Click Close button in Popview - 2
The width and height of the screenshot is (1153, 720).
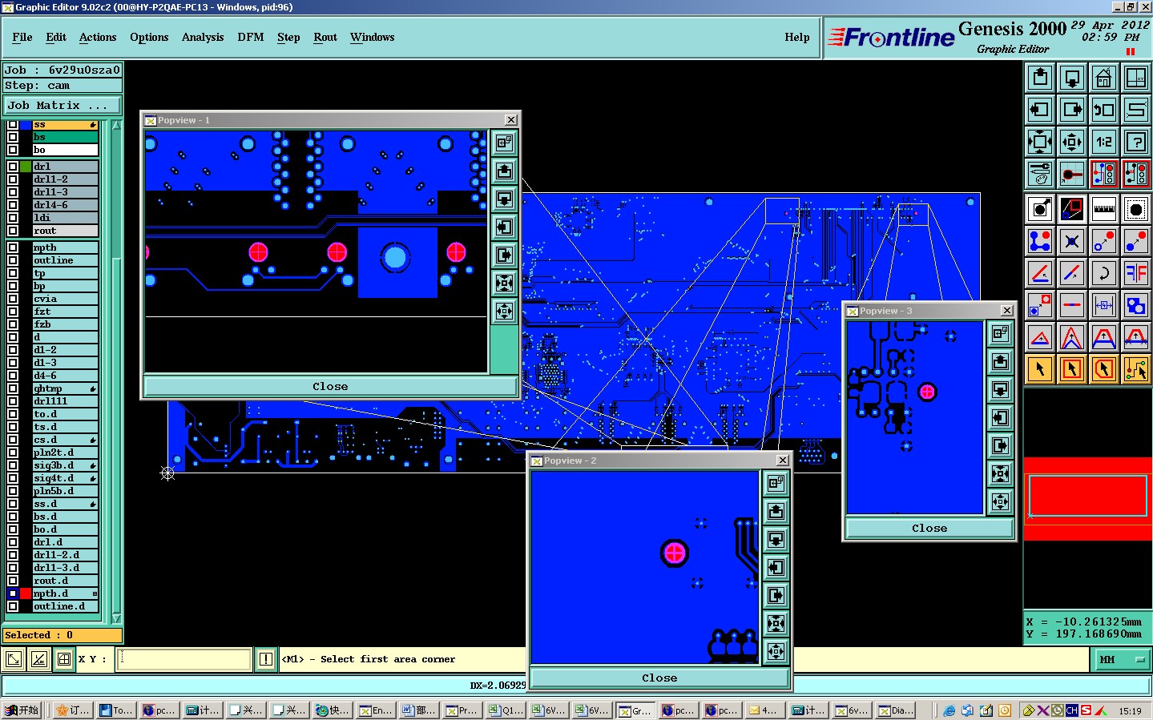659,678
